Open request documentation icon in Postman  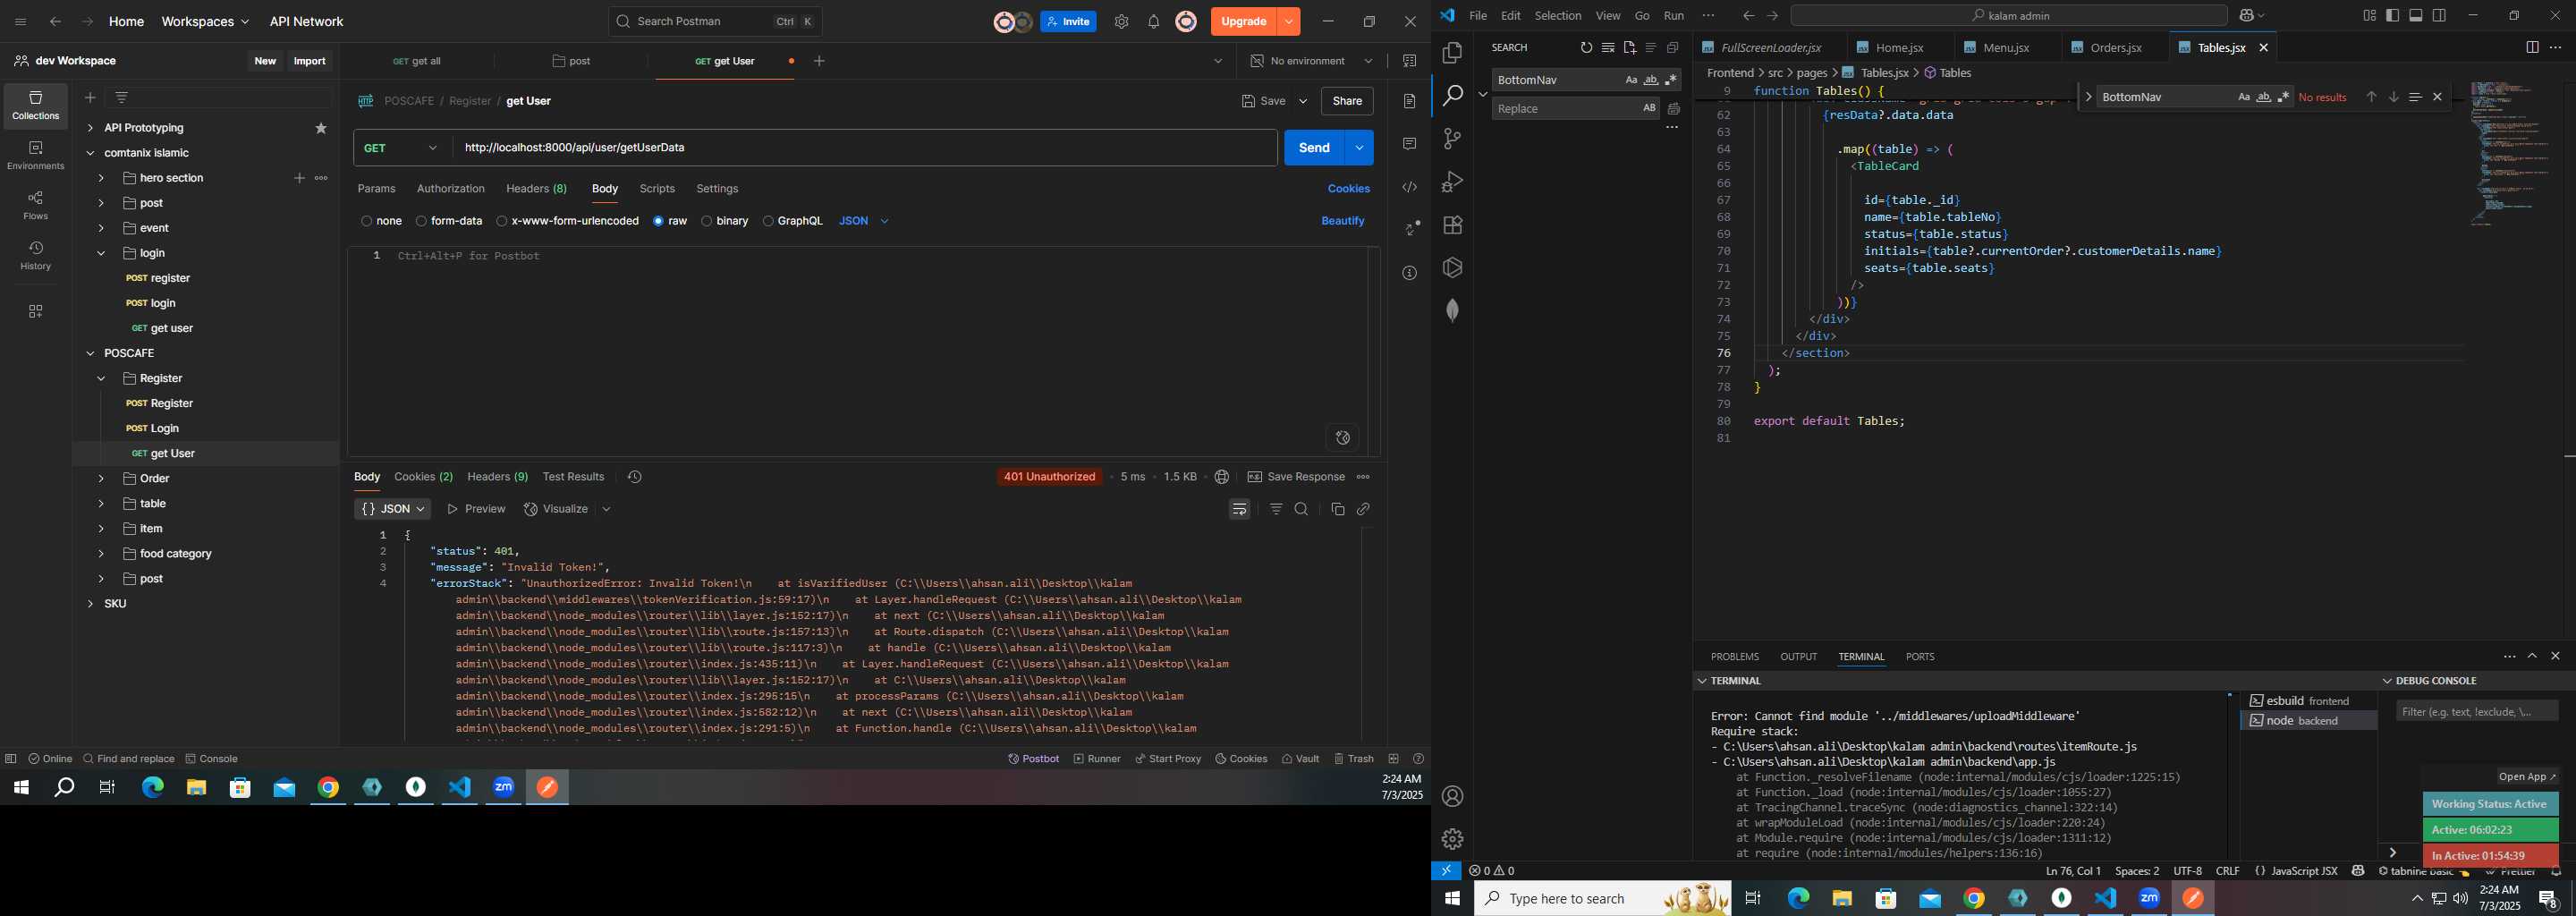[1410, 101]
